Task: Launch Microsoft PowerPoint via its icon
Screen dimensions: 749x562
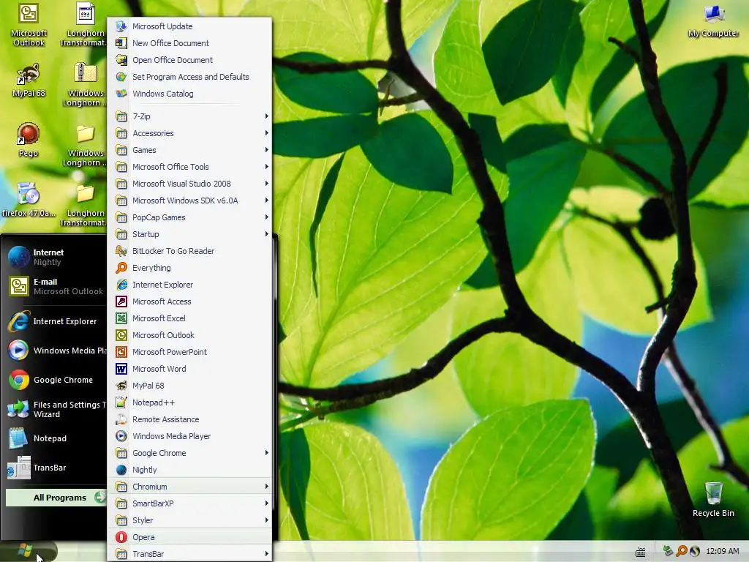Action: (121, 352)
